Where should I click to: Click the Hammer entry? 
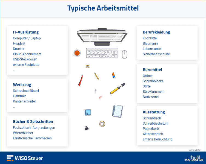coord(19,96)
